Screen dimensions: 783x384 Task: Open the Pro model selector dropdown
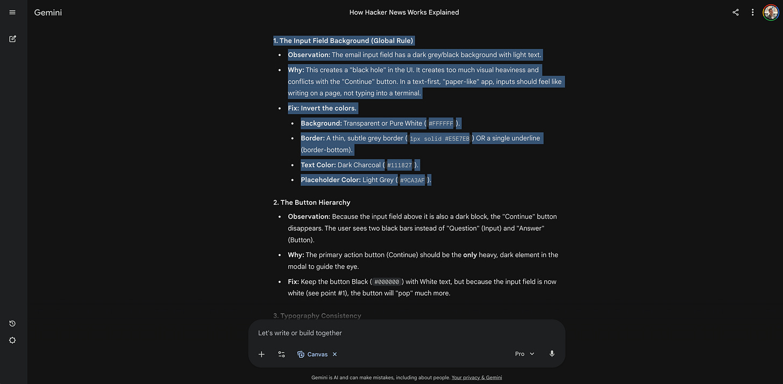(x=524, y=353)
